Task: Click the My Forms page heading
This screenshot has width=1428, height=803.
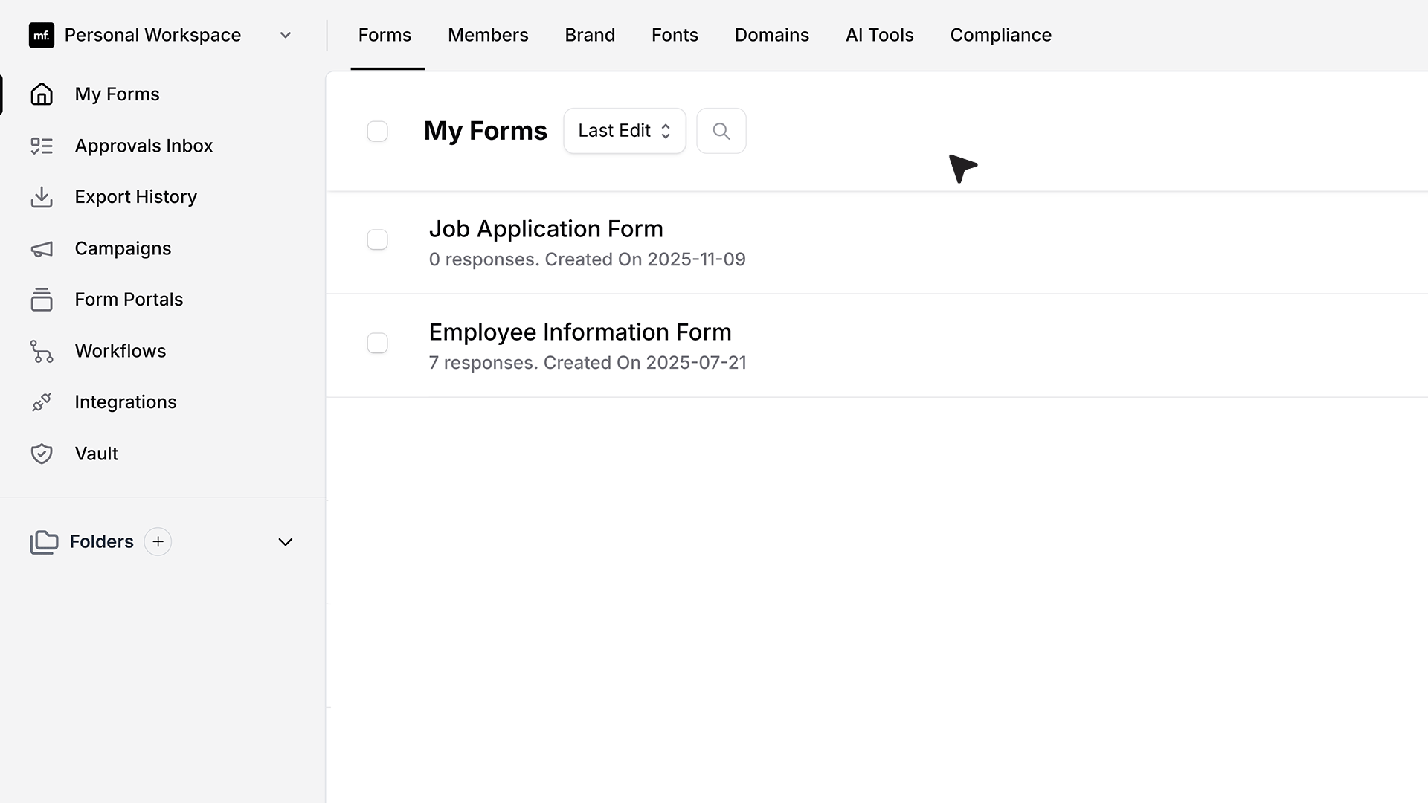Action: 486,131
